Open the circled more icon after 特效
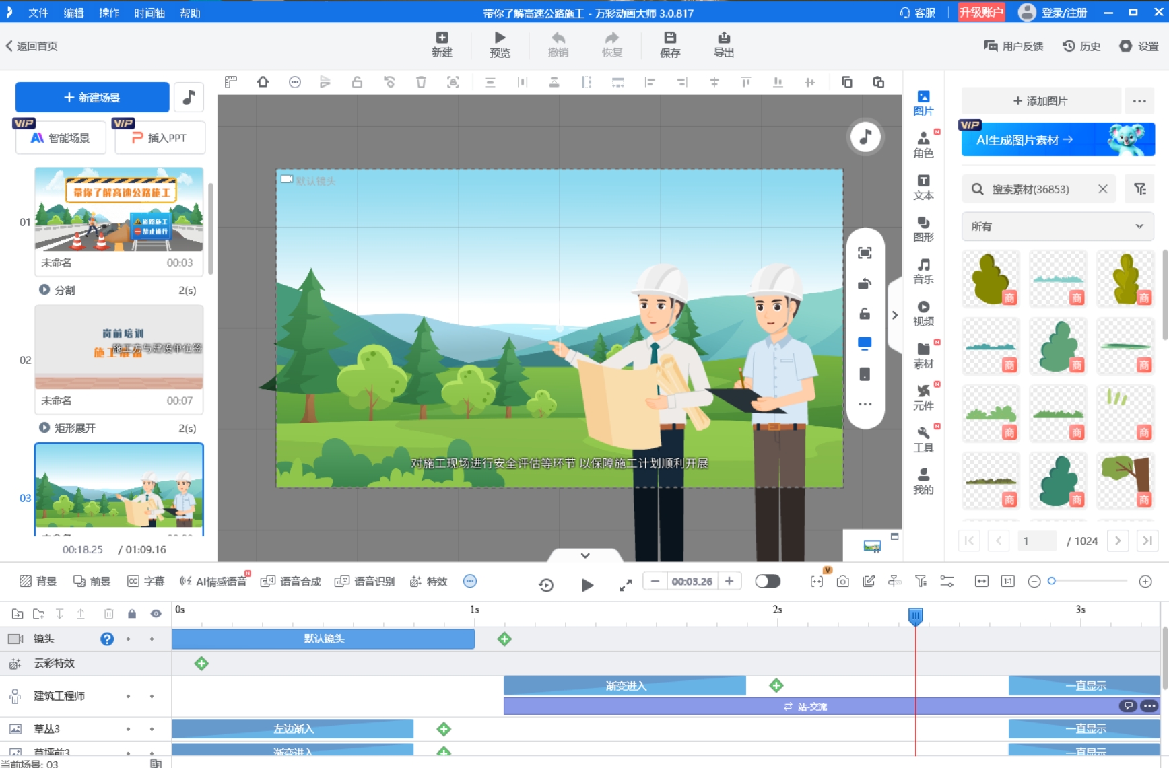The image size is (1169, 768). 470,581
